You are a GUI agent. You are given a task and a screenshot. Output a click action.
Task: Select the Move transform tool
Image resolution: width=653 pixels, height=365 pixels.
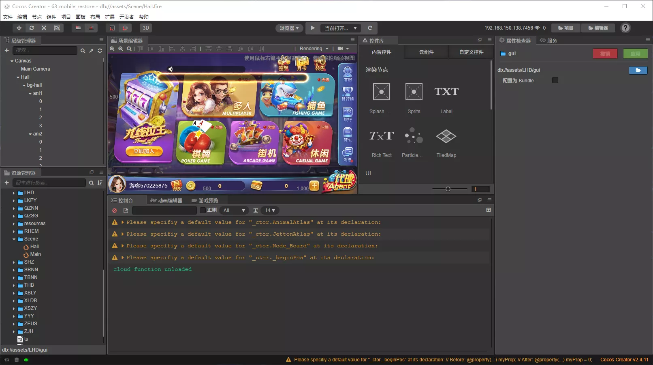19,28
